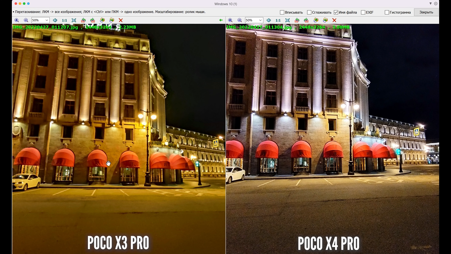Open the title bar dropdown triangle menu

coord(430,4)
